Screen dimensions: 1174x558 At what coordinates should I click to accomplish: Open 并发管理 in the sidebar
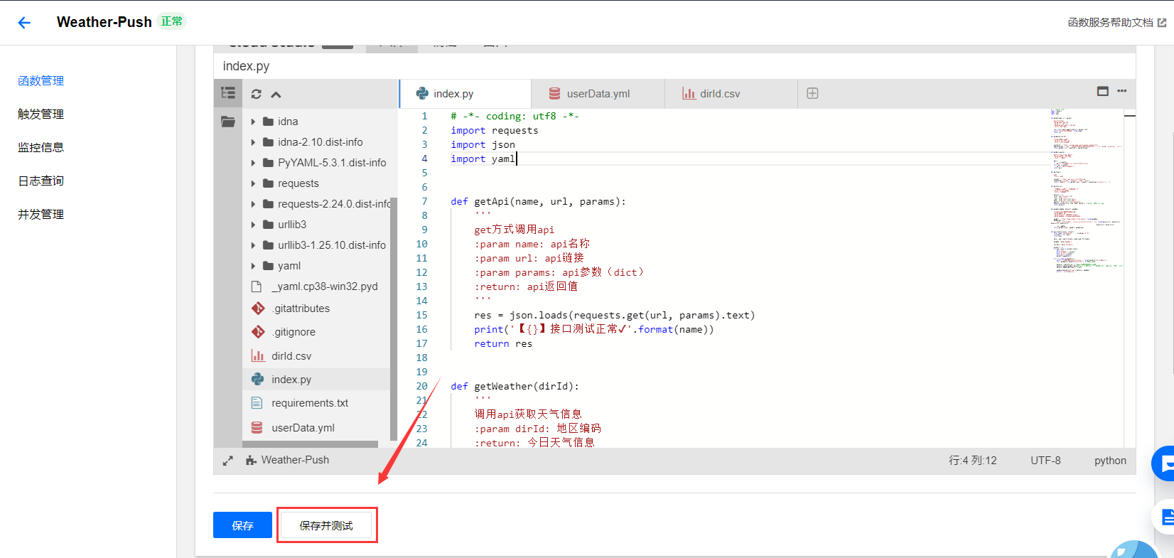tap(41, 215)
